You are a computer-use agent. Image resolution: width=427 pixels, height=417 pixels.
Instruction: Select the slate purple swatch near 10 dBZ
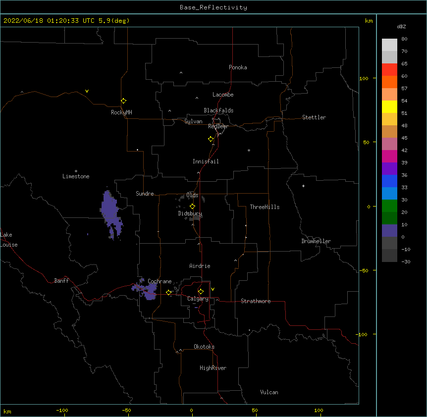(389, 231)
